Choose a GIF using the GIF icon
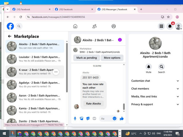This screenshot has width=183, height=137. [94, 118]
